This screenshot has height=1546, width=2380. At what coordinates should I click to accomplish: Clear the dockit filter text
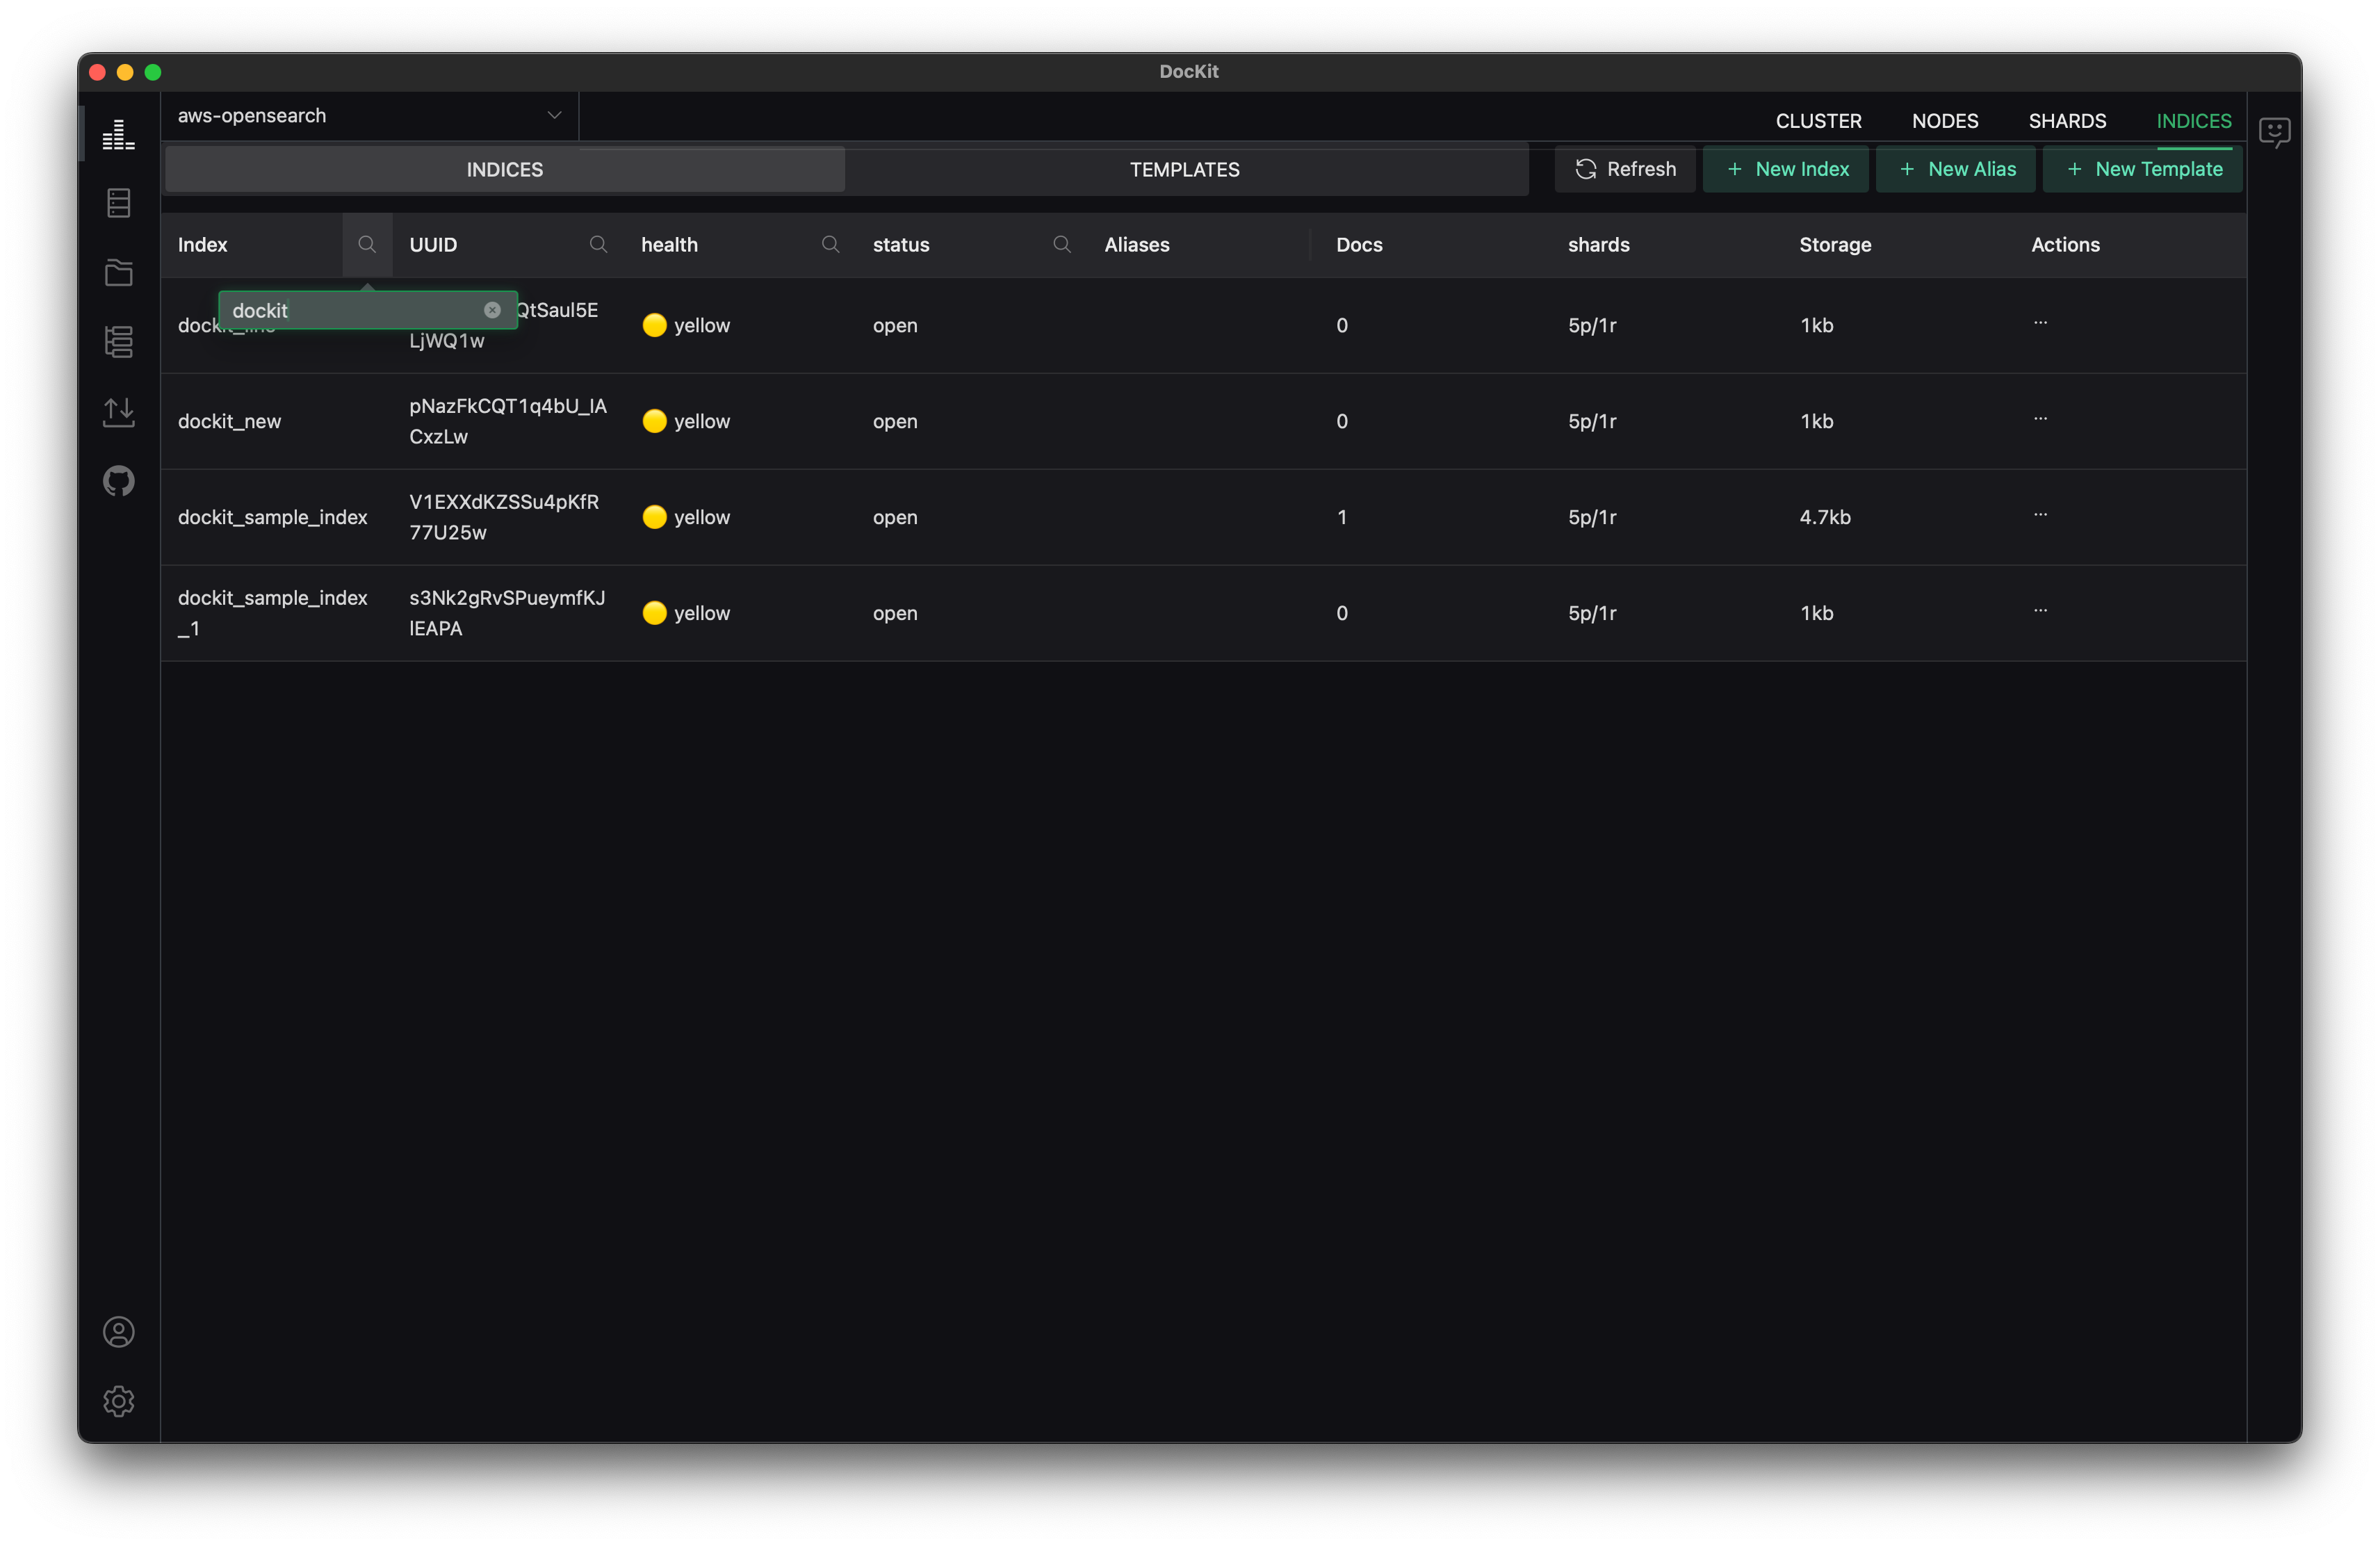492,310
